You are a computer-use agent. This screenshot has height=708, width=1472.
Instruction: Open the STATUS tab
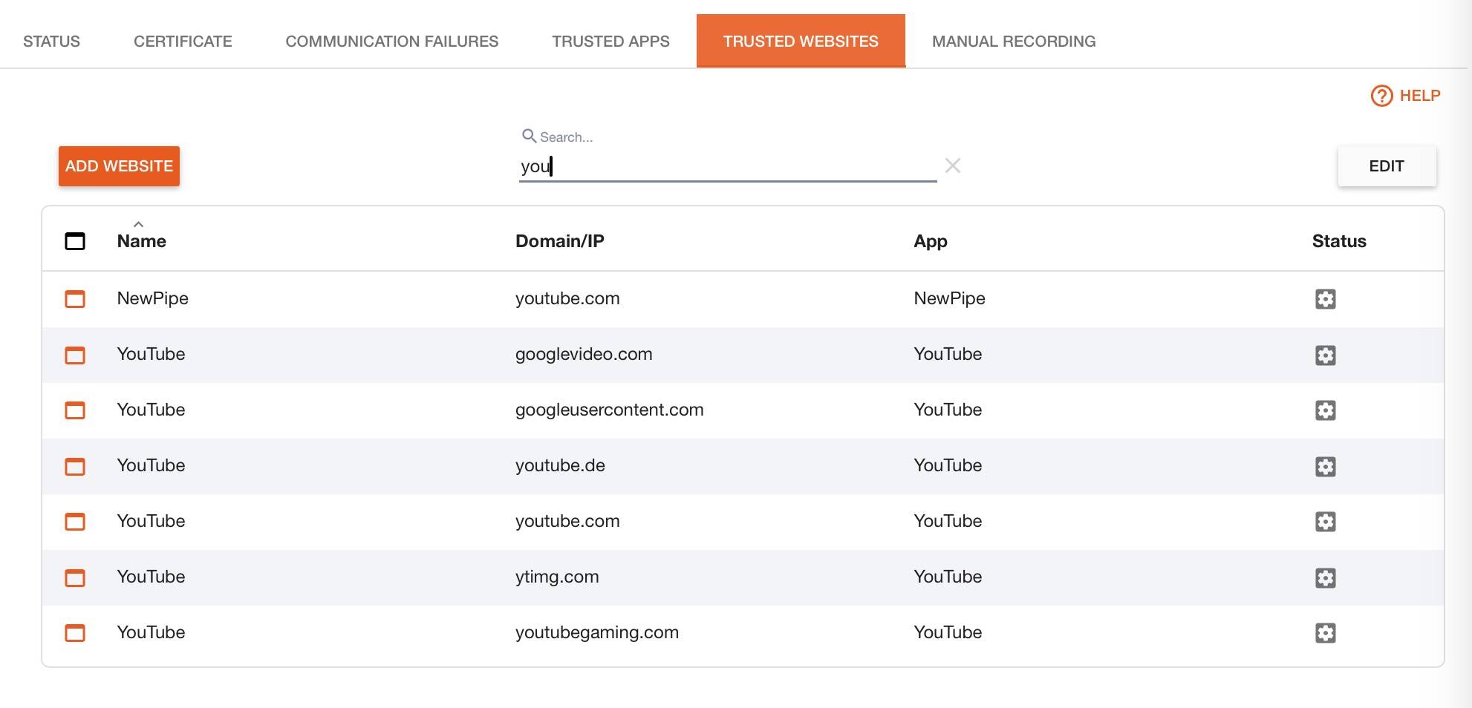51,42
